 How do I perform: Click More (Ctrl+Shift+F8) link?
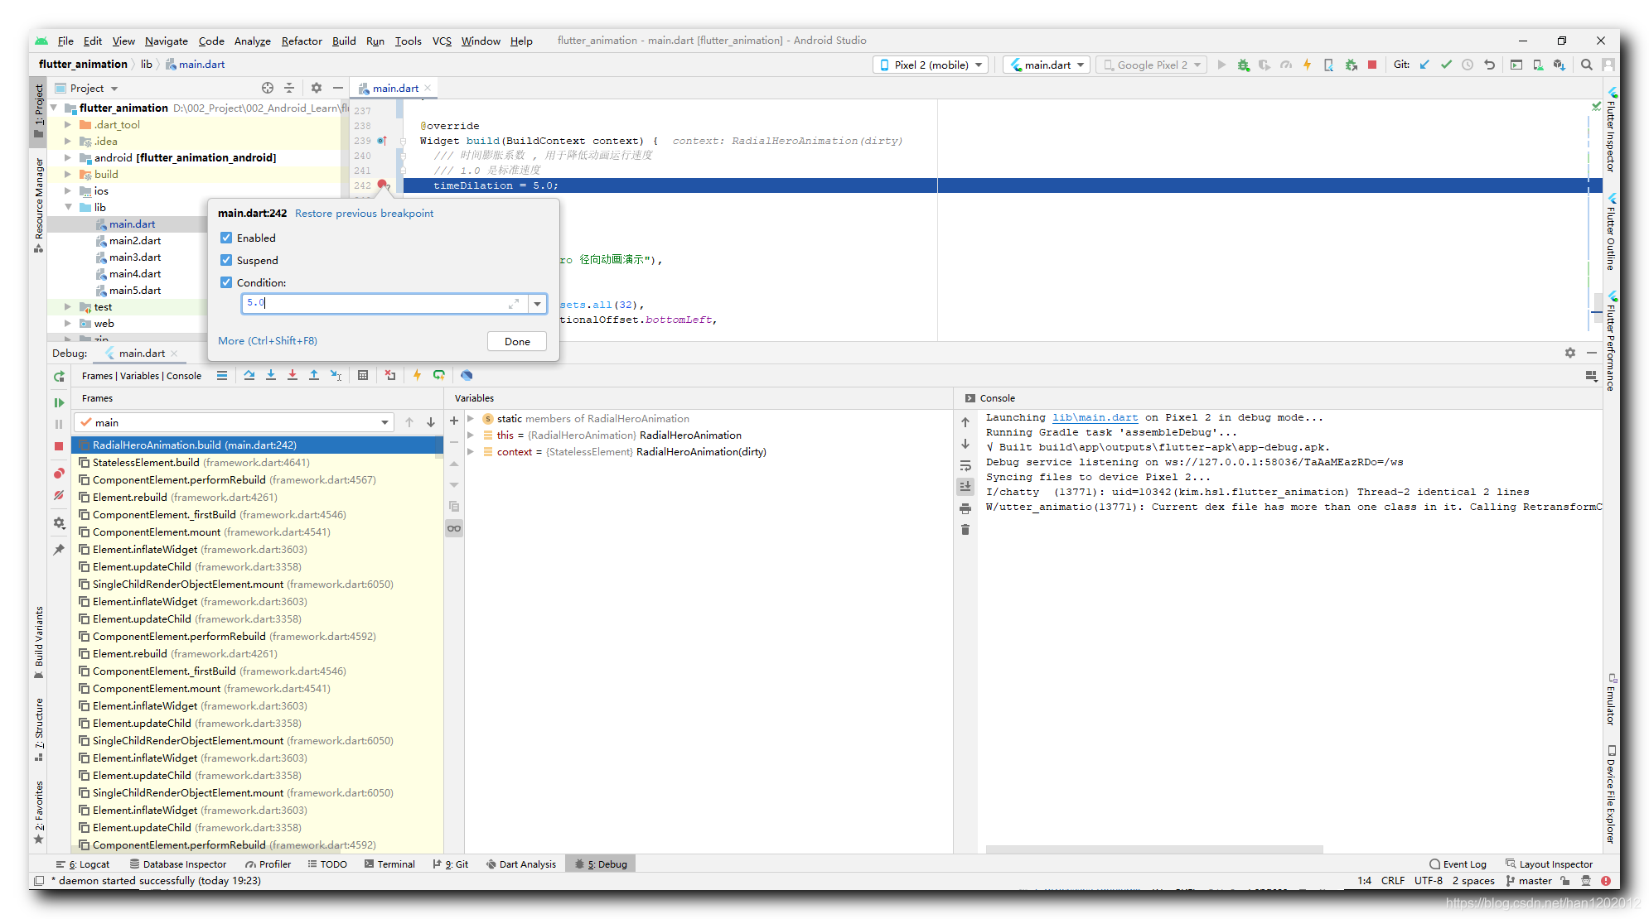pyautogui.click(x=268, y=340)
